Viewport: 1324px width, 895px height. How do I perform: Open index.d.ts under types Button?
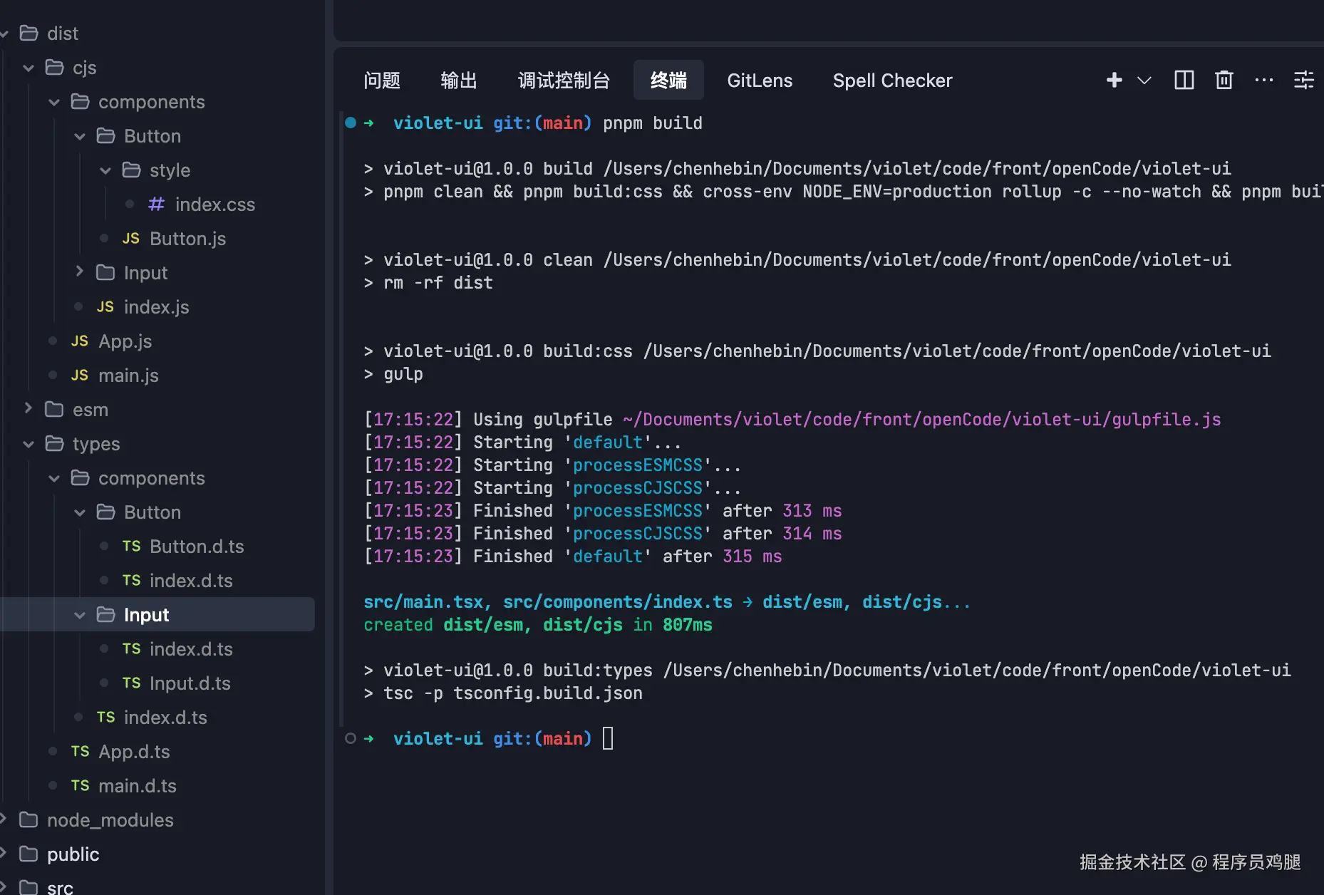pyautogui.click(x=191, y=581)
